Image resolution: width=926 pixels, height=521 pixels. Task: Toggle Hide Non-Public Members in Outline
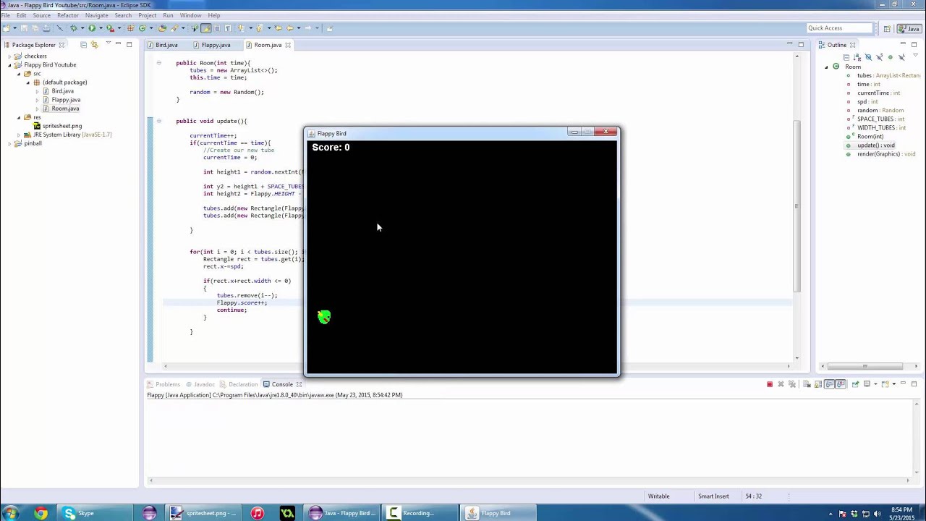pos(891,57)
